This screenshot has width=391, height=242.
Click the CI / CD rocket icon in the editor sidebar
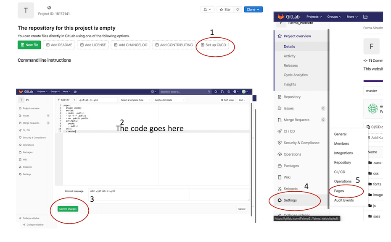pos(20,130)
